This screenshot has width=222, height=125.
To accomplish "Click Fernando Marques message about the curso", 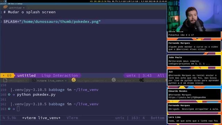I will click(x=194, y=46).
